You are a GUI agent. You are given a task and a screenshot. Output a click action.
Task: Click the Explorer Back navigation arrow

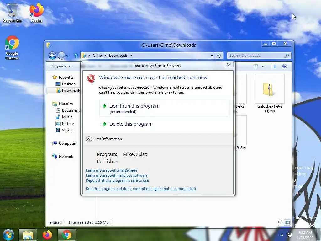[x=52, y=56]
